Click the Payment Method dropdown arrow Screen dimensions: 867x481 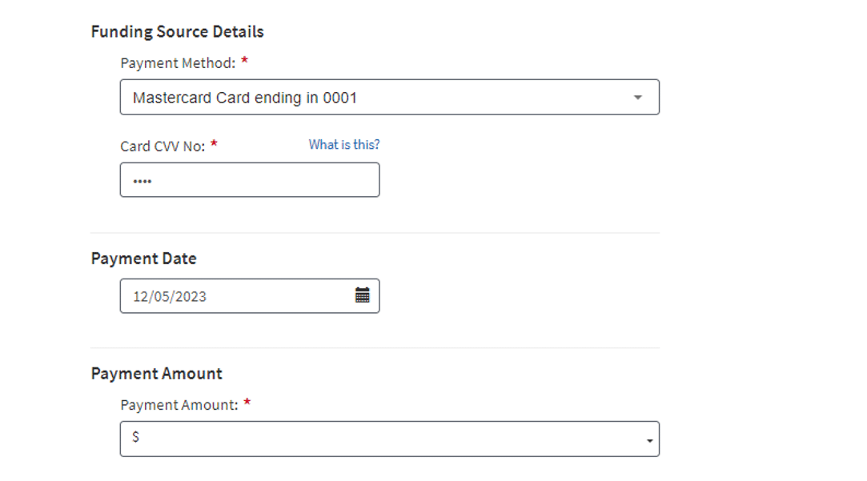(637, 98)
